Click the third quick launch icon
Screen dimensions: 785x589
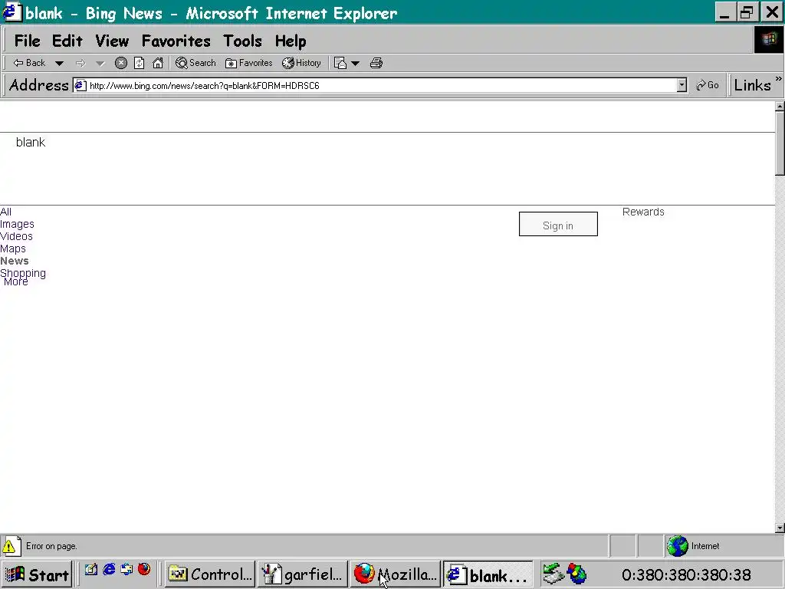[126, 570]
